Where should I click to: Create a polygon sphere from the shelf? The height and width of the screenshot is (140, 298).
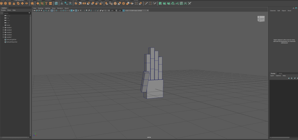tap(1, 3)
